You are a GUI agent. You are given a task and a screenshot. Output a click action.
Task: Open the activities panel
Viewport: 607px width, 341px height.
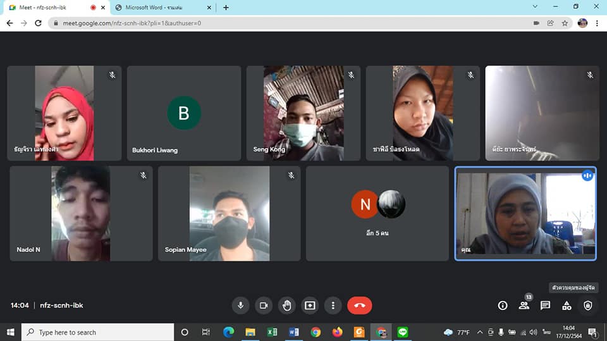[567, 305]
